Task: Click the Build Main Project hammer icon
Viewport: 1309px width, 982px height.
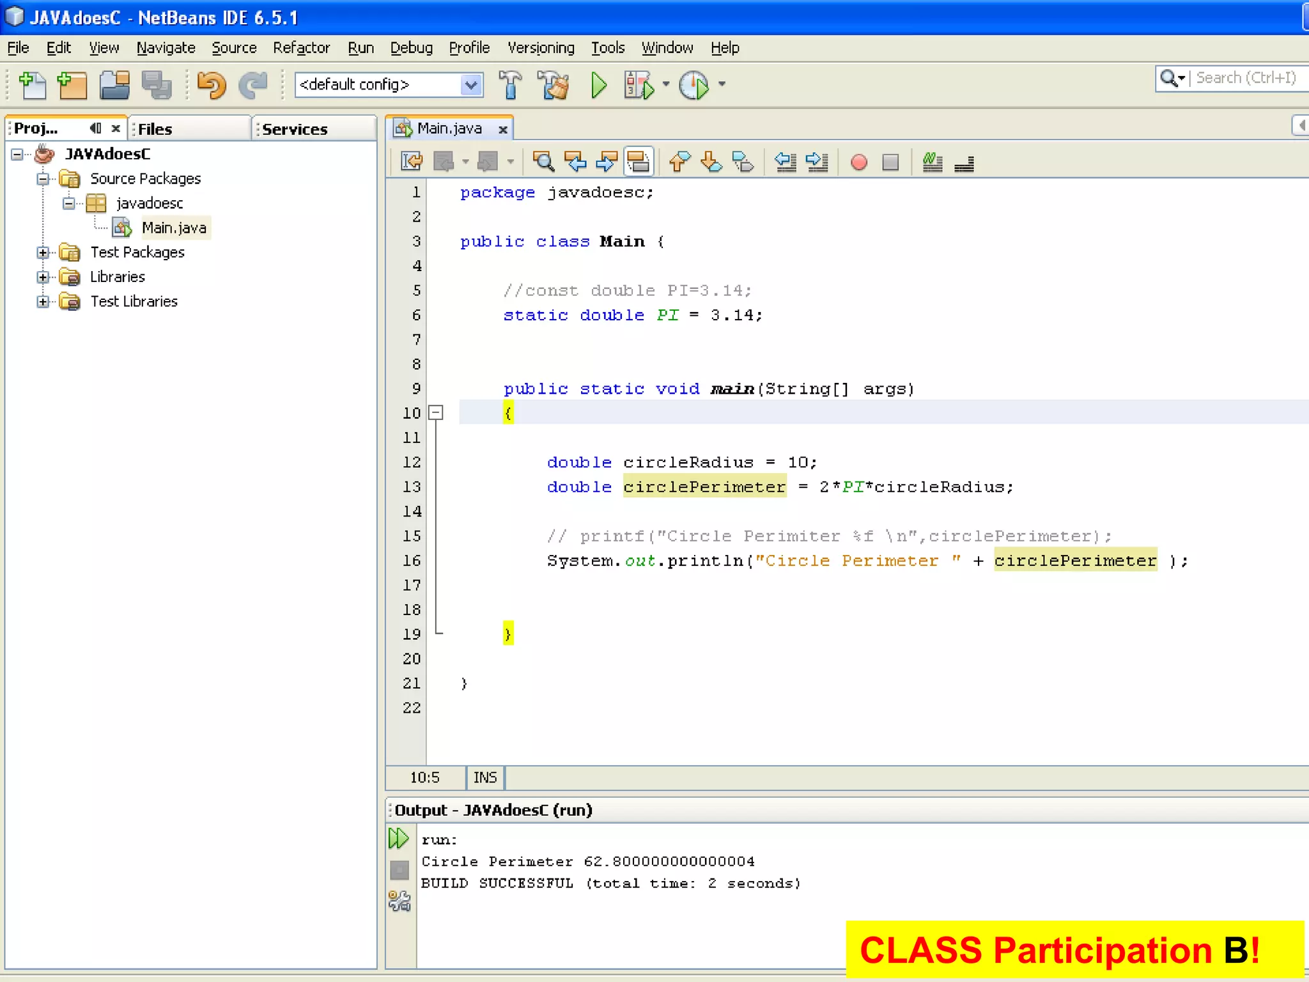Action: pos(510,85)
